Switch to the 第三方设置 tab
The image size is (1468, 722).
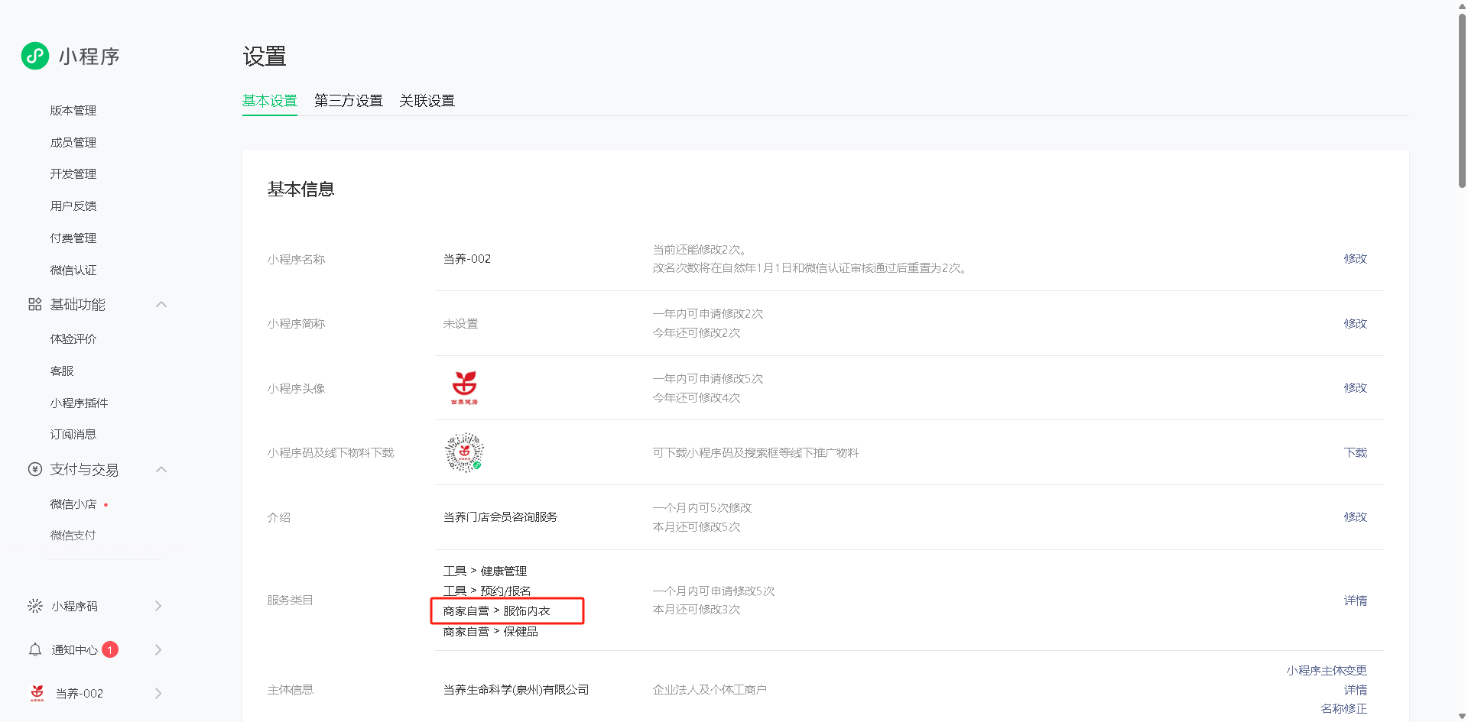click(x=348, y=101)
